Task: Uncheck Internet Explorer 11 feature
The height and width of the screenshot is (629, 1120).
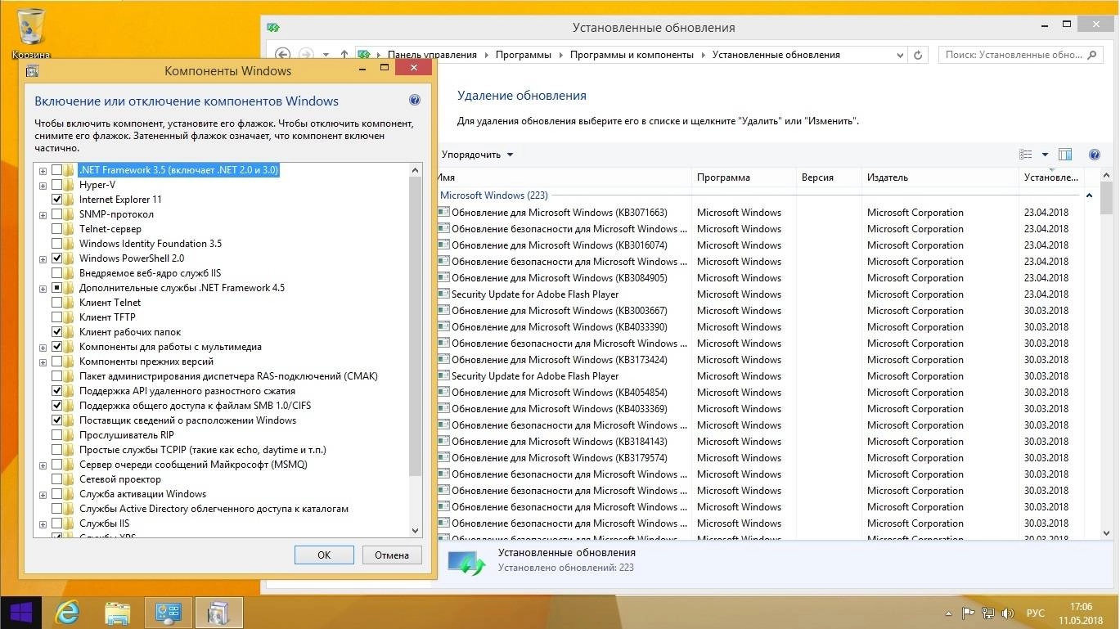Action: (x=56, y=200)
